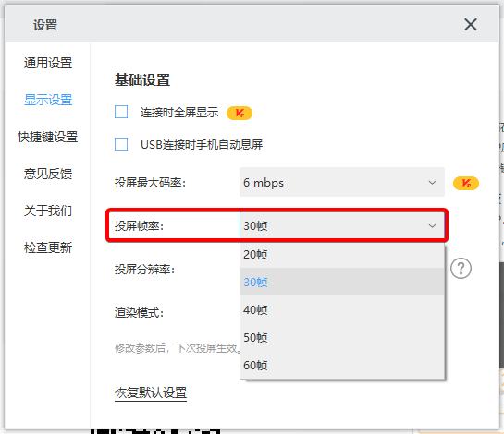Open 意见反馈 in the sidebar
The width and height of the screenshot is (504, 434).
pos(48,174)
